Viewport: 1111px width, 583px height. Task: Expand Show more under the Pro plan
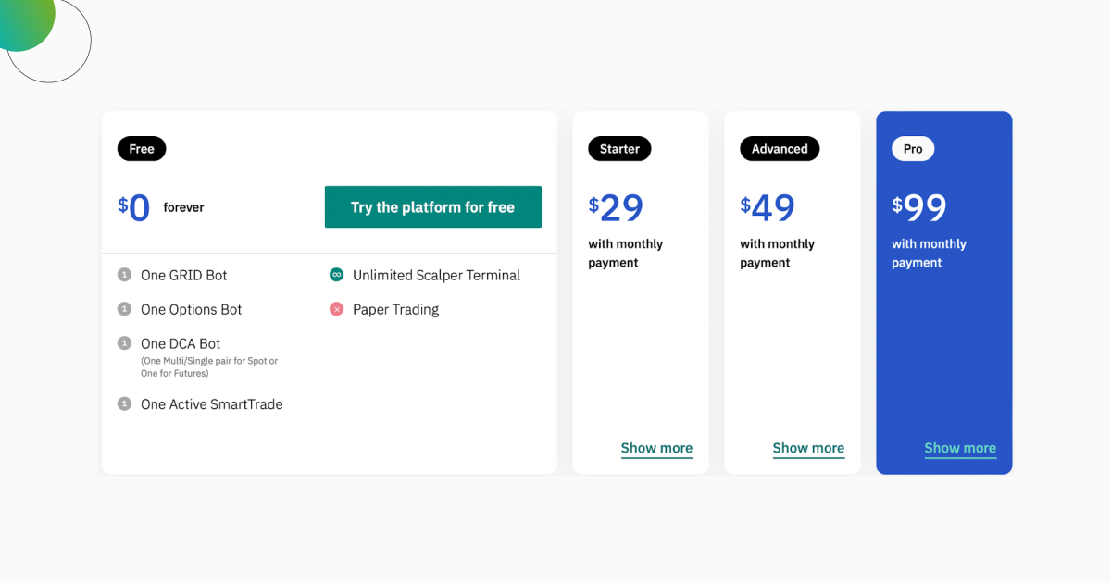click(x=960, y=448)
